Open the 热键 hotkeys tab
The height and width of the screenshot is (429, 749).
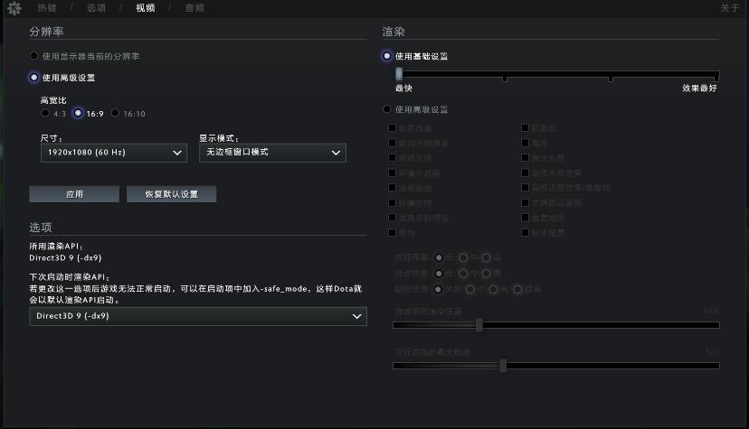[47, 8]
